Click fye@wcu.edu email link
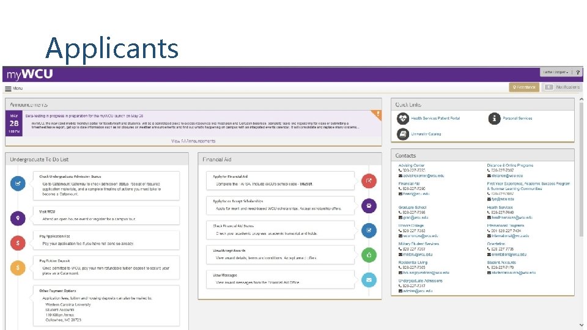Viewport: 587px width, 330px height. point(503,199)
